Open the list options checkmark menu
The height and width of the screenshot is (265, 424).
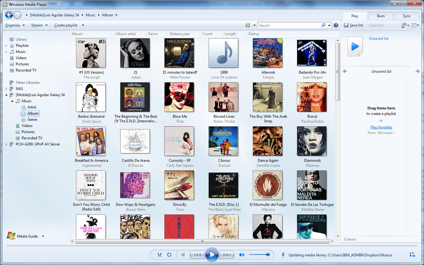(x=415, y=25)
